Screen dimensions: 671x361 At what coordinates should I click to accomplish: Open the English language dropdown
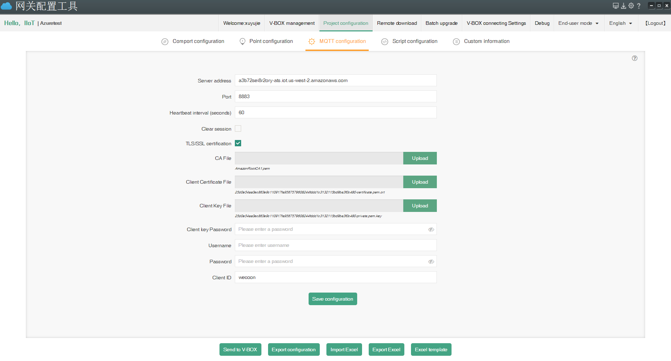click(621, 23)
